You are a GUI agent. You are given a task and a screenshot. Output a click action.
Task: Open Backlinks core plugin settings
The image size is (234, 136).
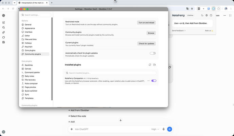[28, 65]
